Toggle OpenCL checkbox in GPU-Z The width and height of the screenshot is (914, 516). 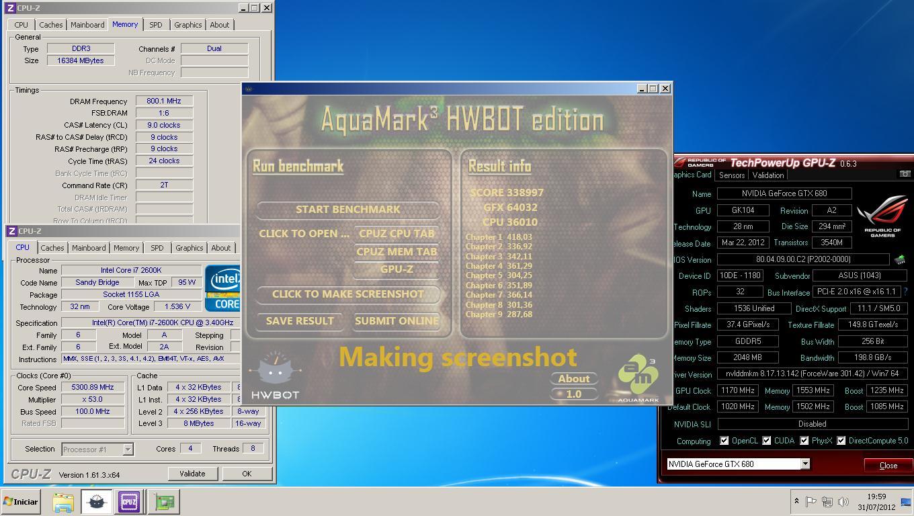click(724, 441)
